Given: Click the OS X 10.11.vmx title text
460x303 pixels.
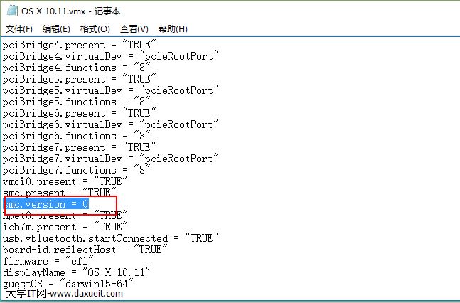Looking at the screenshot, I should coord(53,11).
